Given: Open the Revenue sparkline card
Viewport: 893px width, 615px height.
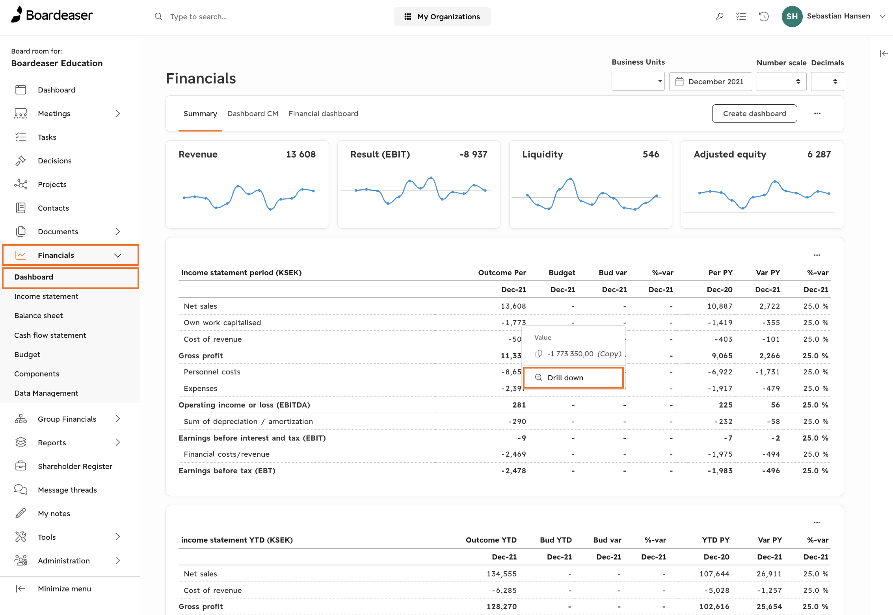Looking at the screenshot, I should (x=247, y=185).
